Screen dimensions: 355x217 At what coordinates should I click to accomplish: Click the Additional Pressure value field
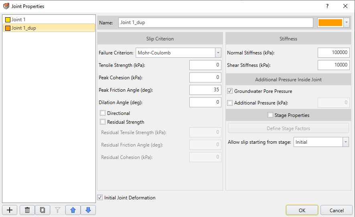coord(333,102)
